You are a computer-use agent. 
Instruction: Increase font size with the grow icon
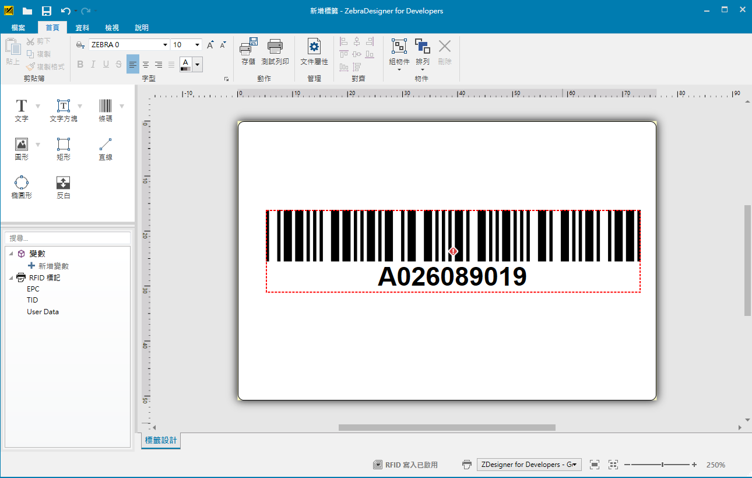(x=210, y=45)
